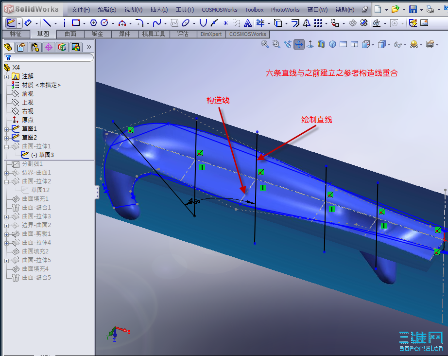Image resolution: width=448 pixels, height=356 pixels.
Task: Click the Convert Entities tool
Action: (278, 22)
